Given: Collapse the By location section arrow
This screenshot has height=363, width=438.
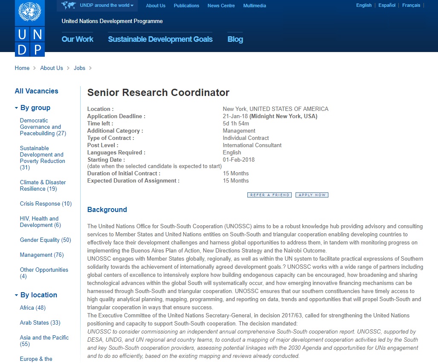Looking at the screenshot, I should 17,295.
